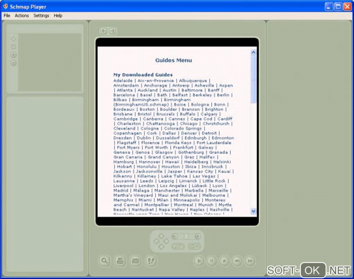Click the My Downloaded Guides heading
Screen dimensions: 354x279
click(x=143, y=75)
